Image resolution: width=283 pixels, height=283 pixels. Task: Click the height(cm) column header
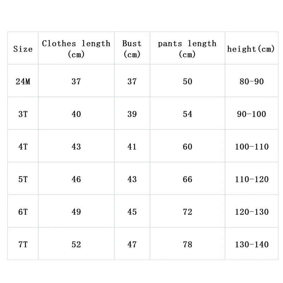[251, 49]
